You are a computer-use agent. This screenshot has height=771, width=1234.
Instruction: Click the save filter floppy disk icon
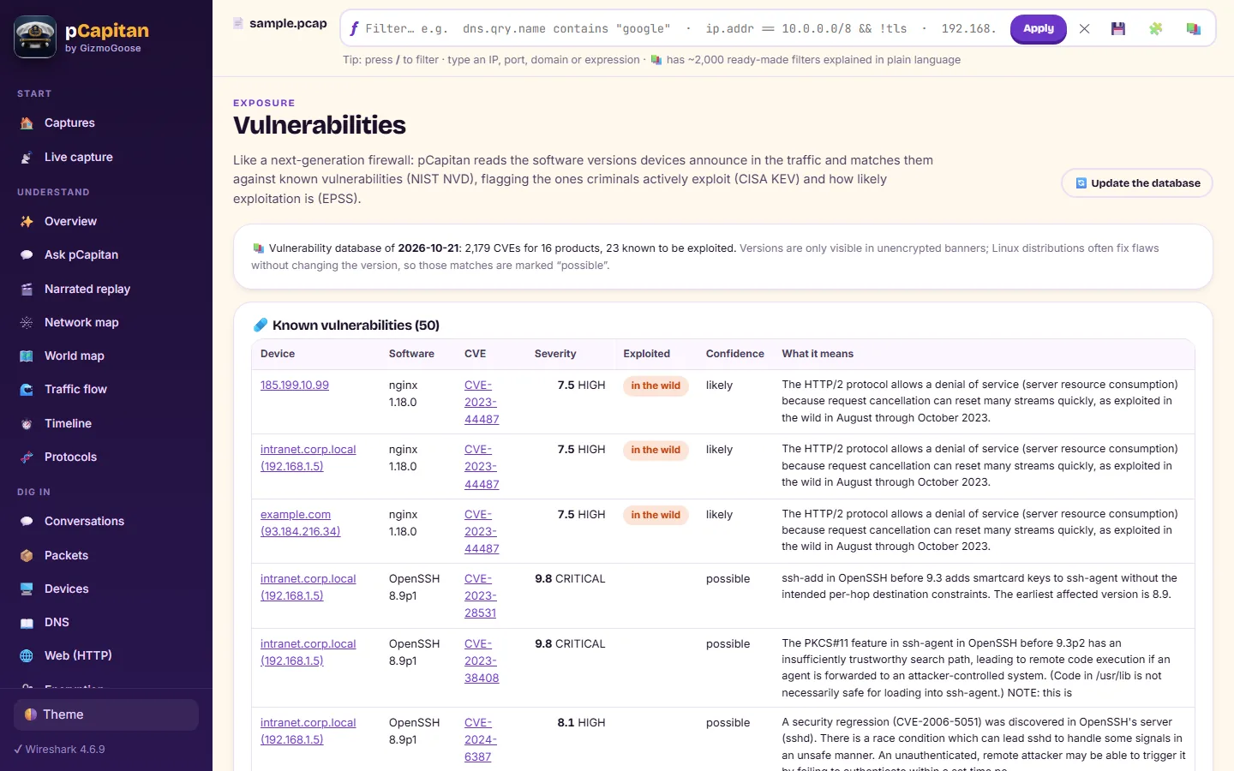(x=1117, y=29)
